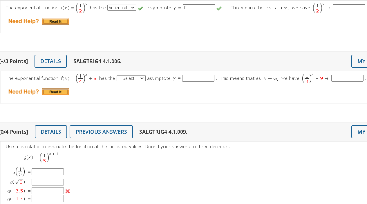This screenshot has height=204, width=367.
Task: Click the empty asymptote y = field for (1/4)^x + 9
Action: pyautogui.click(x=198, y=78)
